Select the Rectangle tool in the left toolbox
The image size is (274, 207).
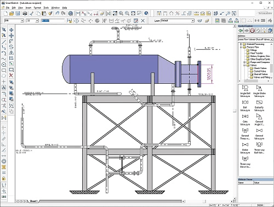(4, 70)
